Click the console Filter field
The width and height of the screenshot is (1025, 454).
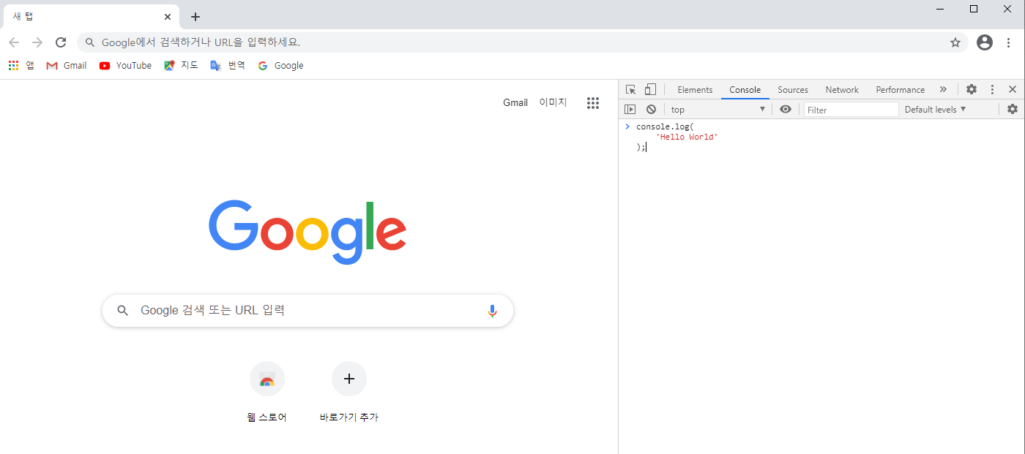pyautogui.click(x=851, y=110)
